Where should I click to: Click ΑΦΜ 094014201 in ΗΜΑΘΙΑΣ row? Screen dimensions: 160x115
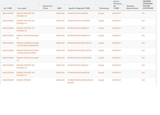60,28
